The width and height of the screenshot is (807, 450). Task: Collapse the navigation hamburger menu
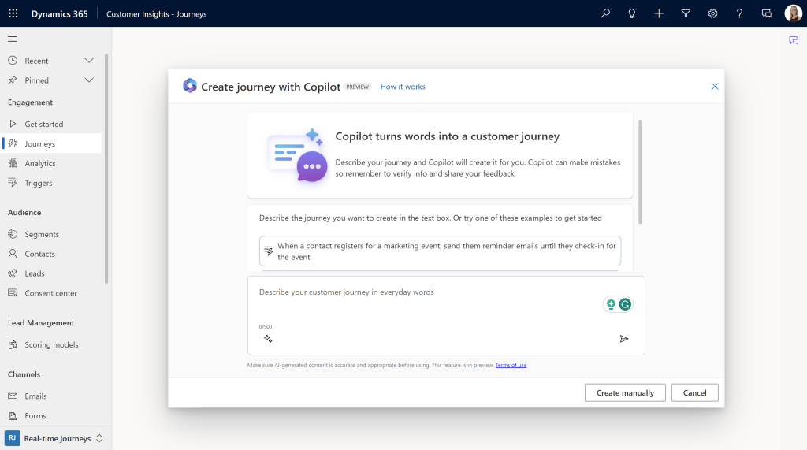tap(13, 39)
